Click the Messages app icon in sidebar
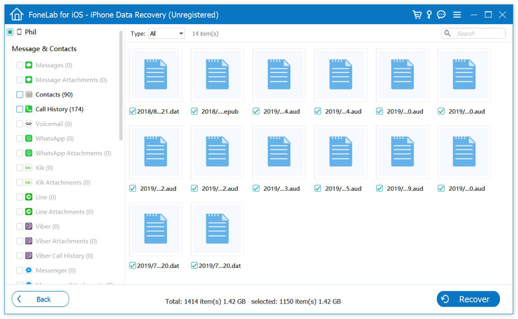Viewport: 518px width, 319px height. [x=28, y=65]
